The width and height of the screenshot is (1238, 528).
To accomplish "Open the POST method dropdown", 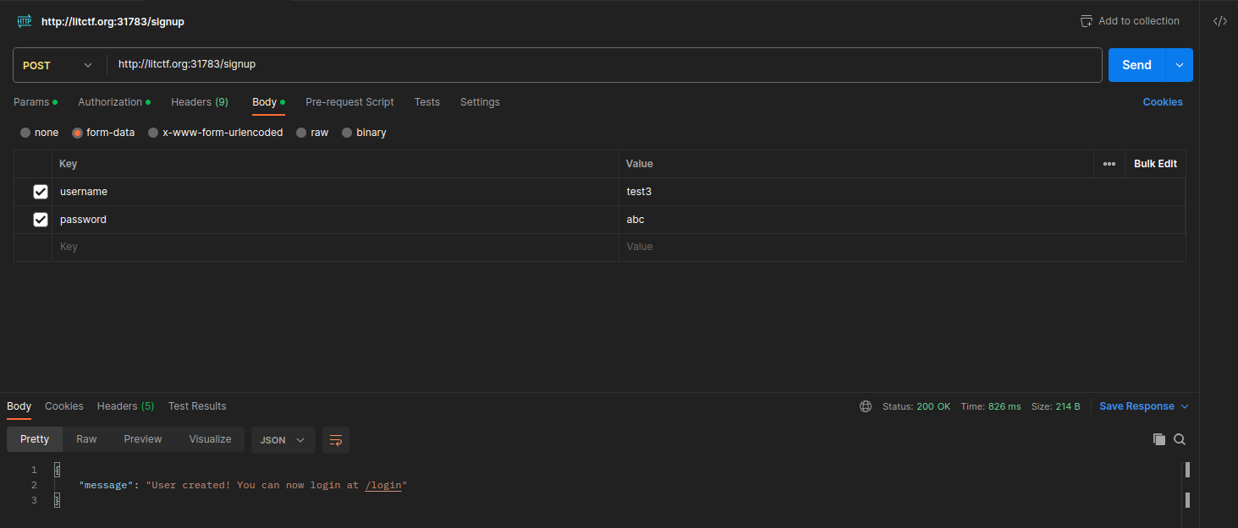I will tap(58, 64).
